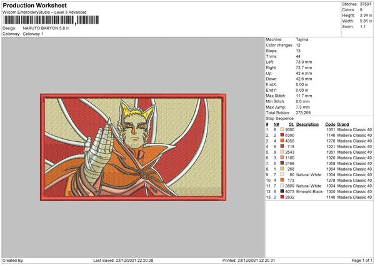Click the Zoom value '1:1'
The height and width of the screenshot is (265, 375).
tap(362, 26)
